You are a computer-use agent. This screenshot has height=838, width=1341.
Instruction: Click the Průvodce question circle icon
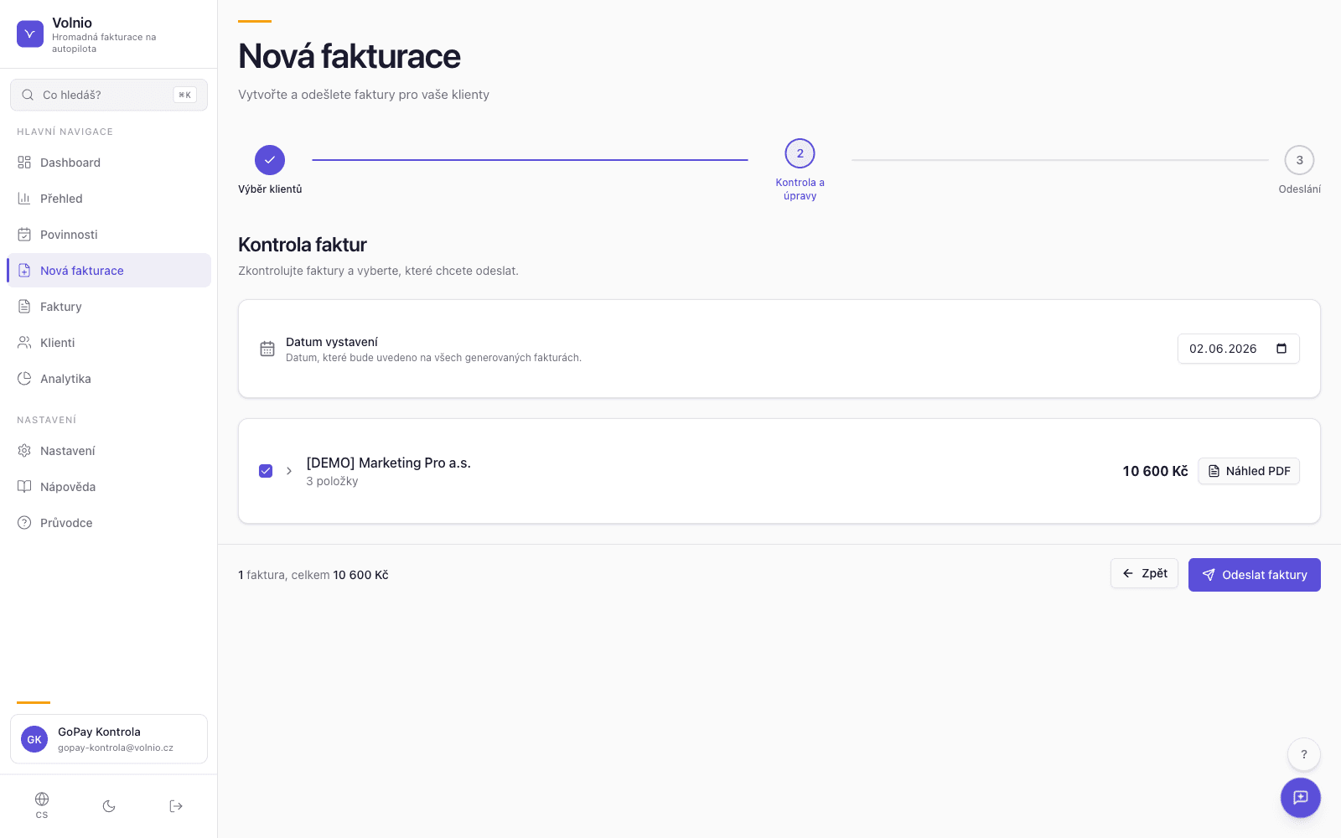[x=24, y=523]
